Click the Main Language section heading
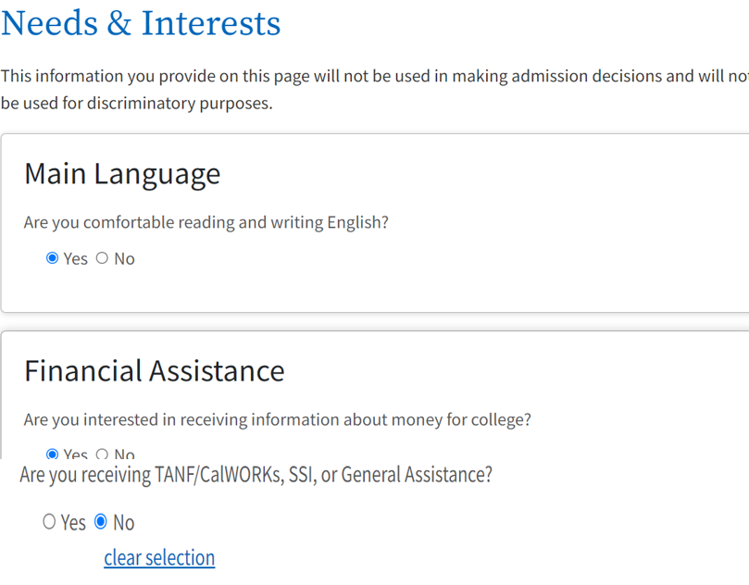The height and width of the screenshot is (585, 749). click(x=122, y=174)
